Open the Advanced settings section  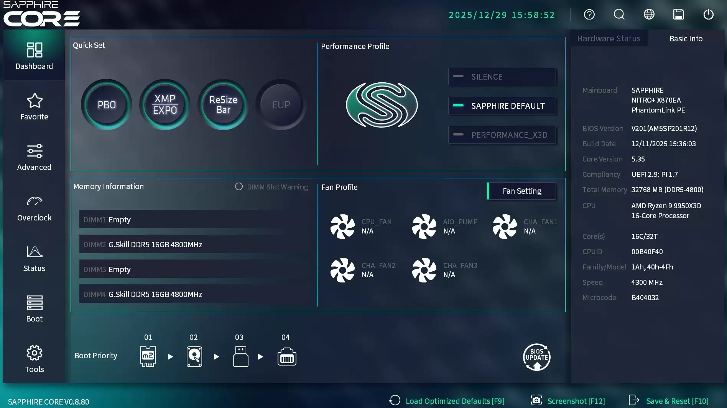click(34, 157)
